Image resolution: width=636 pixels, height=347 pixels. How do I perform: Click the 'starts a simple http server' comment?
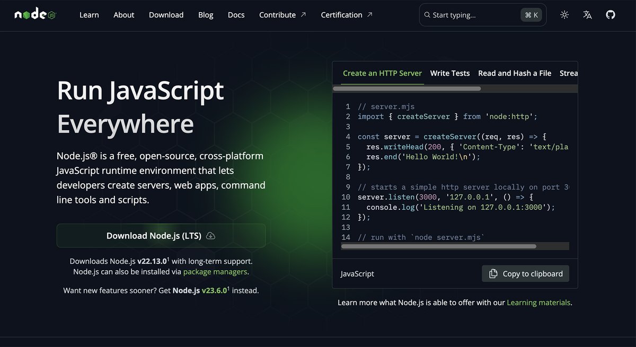tap(463, 187)
